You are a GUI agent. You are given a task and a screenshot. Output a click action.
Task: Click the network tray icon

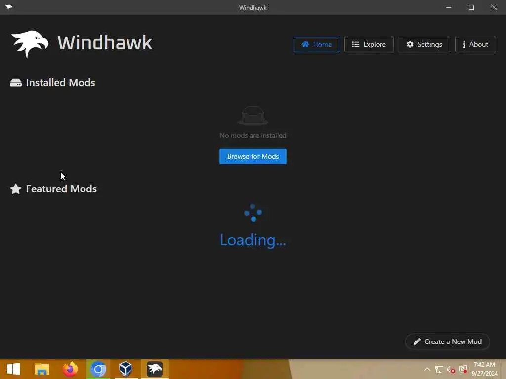439,369
